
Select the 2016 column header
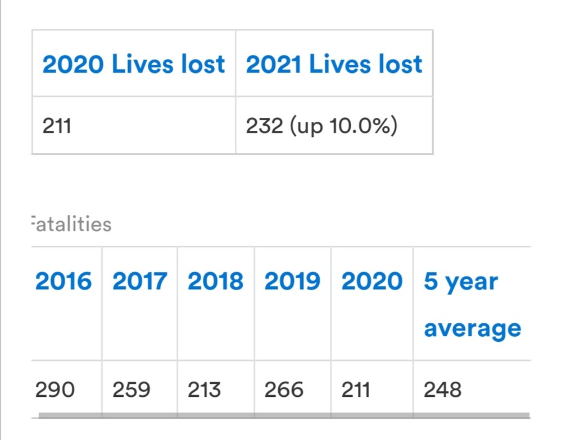click(63, 281)
